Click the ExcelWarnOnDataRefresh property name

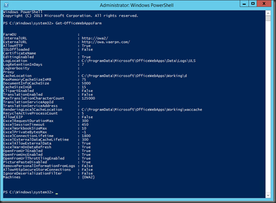27,147
